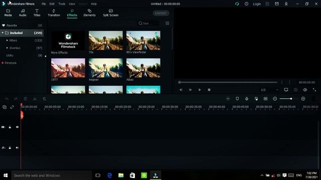Click the subtitle caption icon in timeline toolbar
The image size is (321, 180).
[x=265, y=99]
